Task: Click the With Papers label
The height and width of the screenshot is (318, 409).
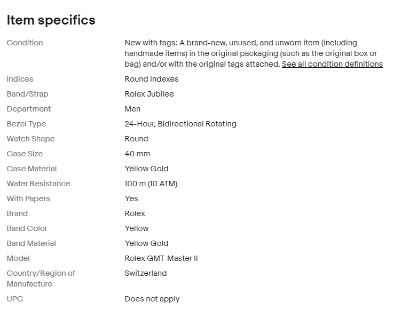Action: point(28,198)
